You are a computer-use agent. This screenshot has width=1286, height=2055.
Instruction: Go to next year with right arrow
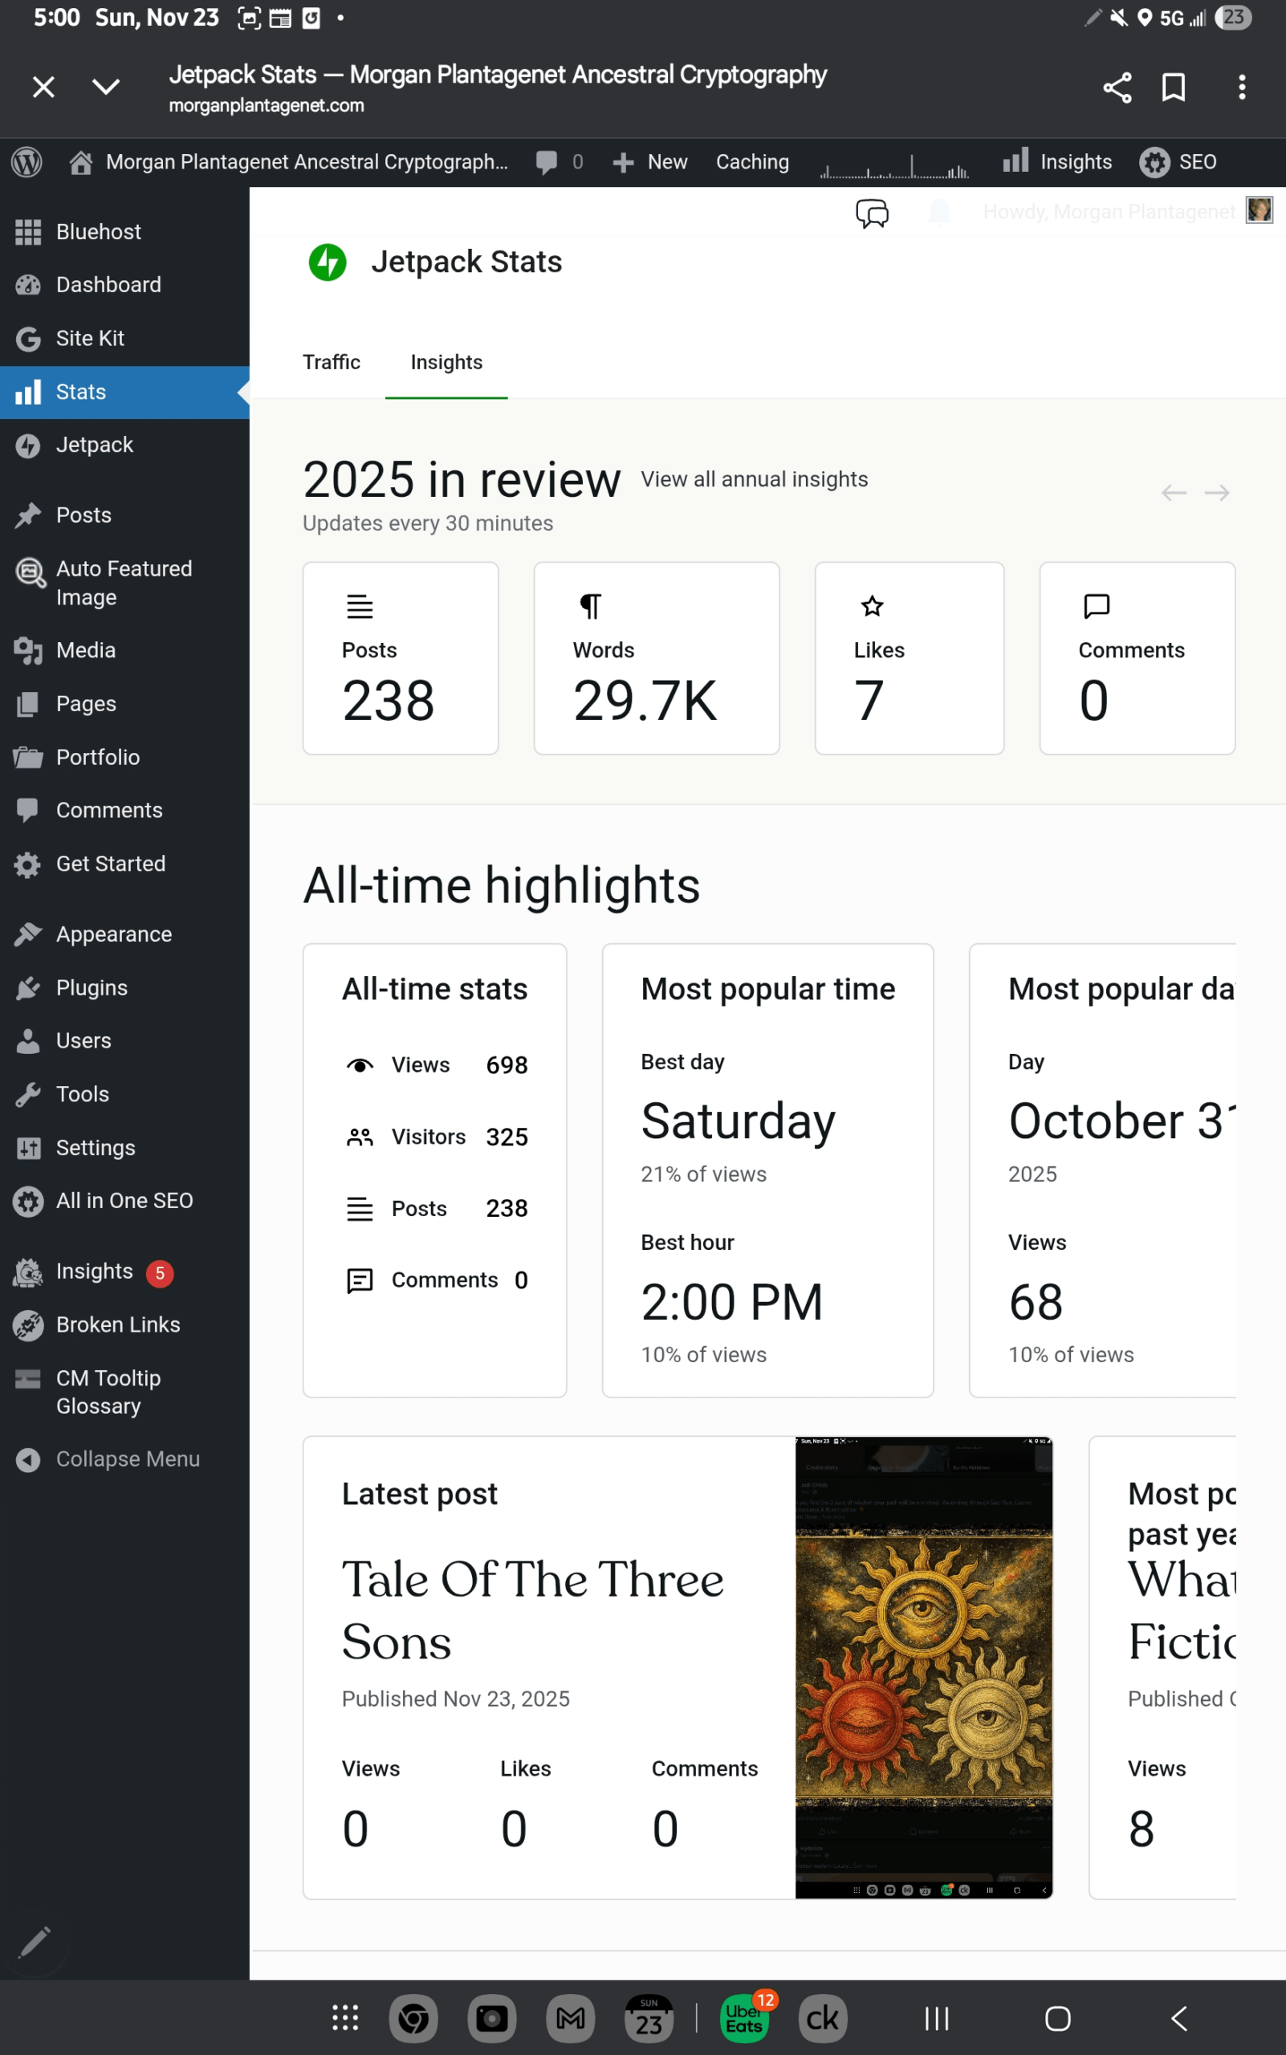1216,494
